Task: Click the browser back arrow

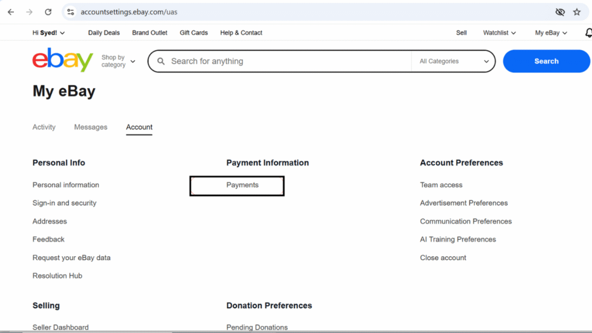Action: pyautogui.click(x=10, y=12)
